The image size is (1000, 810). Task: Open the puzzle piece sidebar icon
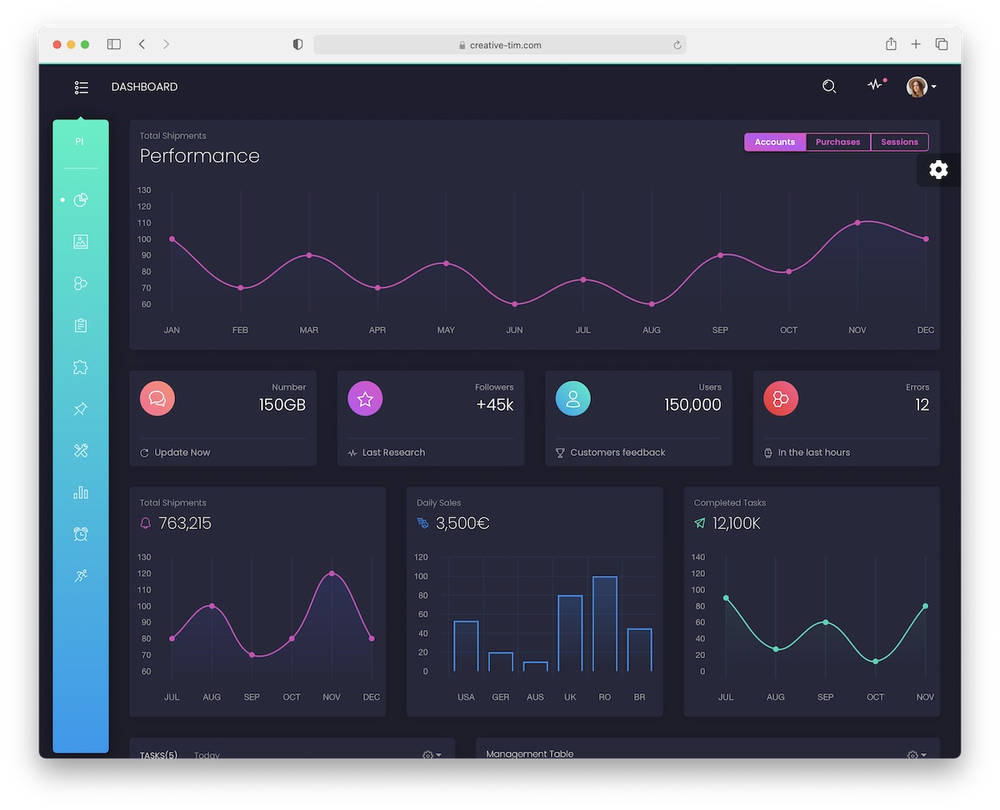pos(81,367)
